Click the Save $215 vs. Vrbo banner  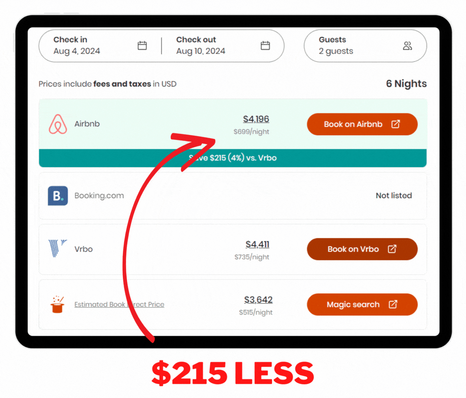tap(233, 158)
